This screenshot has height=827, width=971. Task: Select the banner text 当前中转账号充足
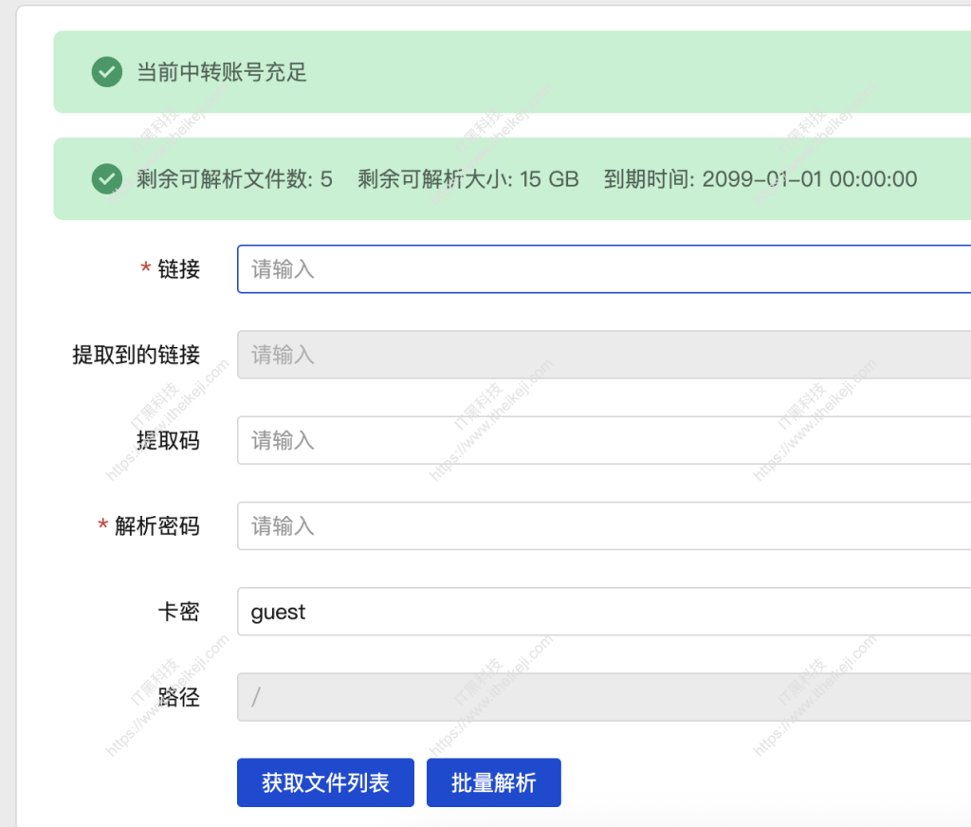[220, 73]
